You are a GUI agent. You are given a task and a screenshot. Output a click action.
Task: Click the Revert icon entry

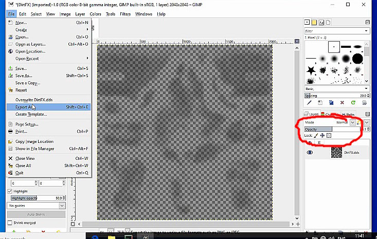(x=10, y=90)
